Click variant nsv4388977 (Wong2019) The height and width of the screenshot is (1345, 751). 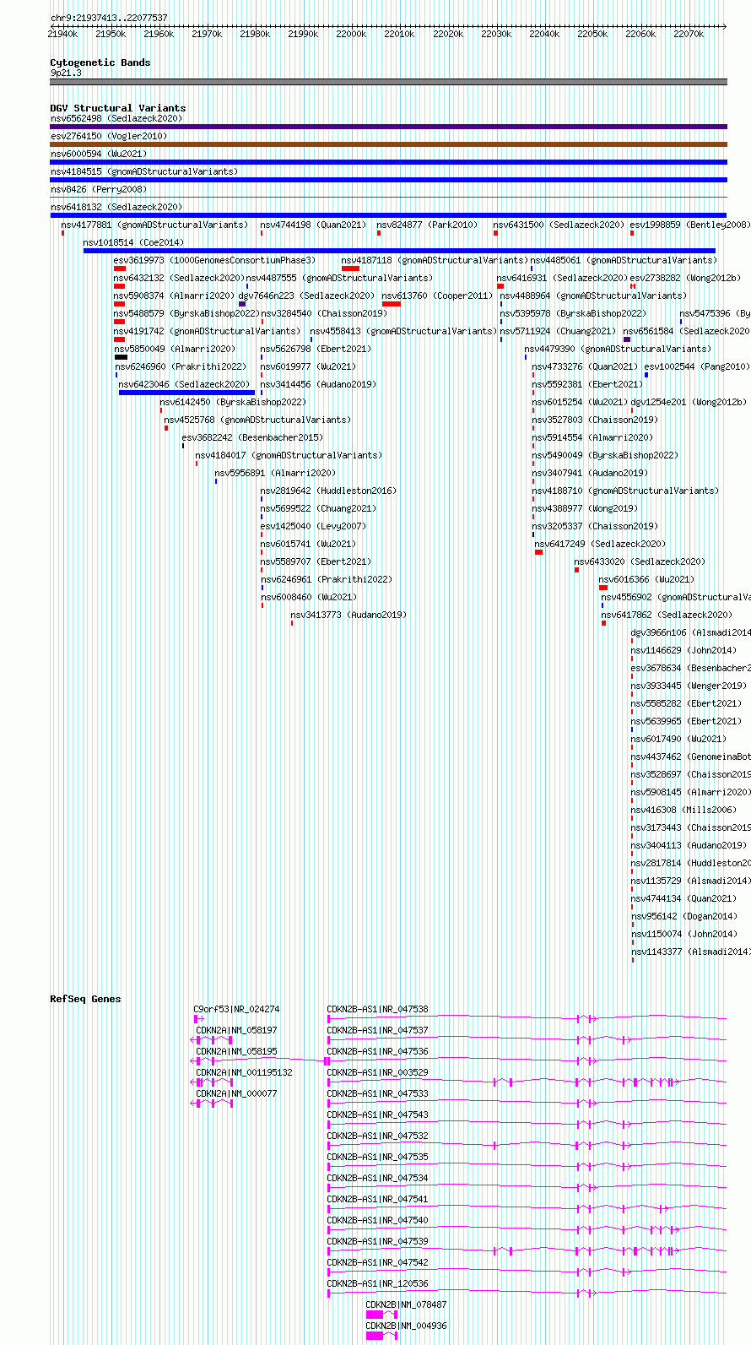point(585,508)
